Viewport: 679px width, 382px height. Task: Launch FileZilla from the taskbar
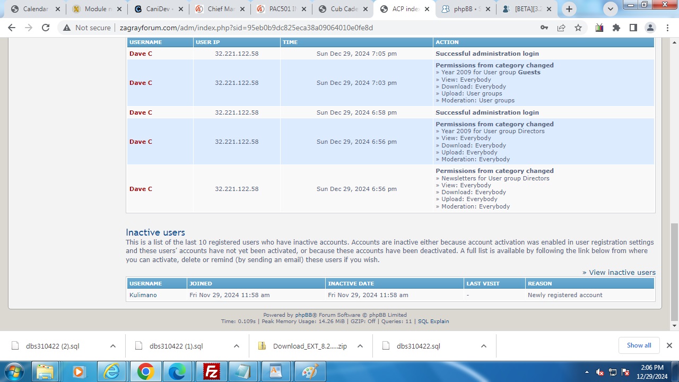(212, 372)
